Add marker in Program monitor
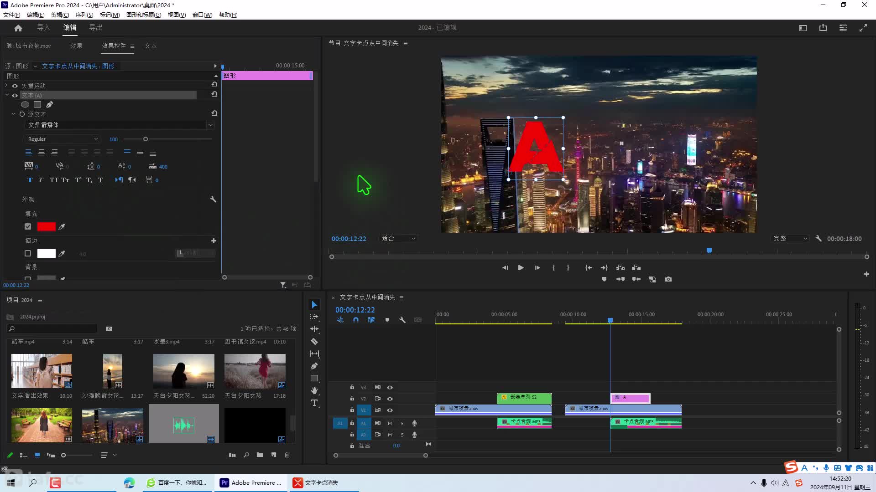Screen dimensions: 876x492 click(x=604, y=279)
